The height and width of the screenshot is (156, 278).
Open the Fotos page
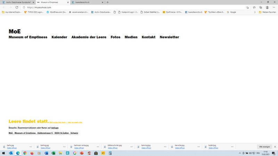click(x=115, y=37)
